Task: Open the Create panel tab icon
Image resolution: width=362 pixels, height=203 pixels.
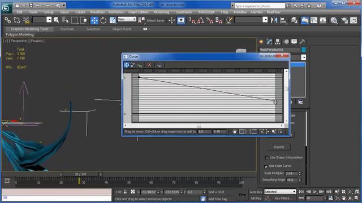Action: (261, 42)
